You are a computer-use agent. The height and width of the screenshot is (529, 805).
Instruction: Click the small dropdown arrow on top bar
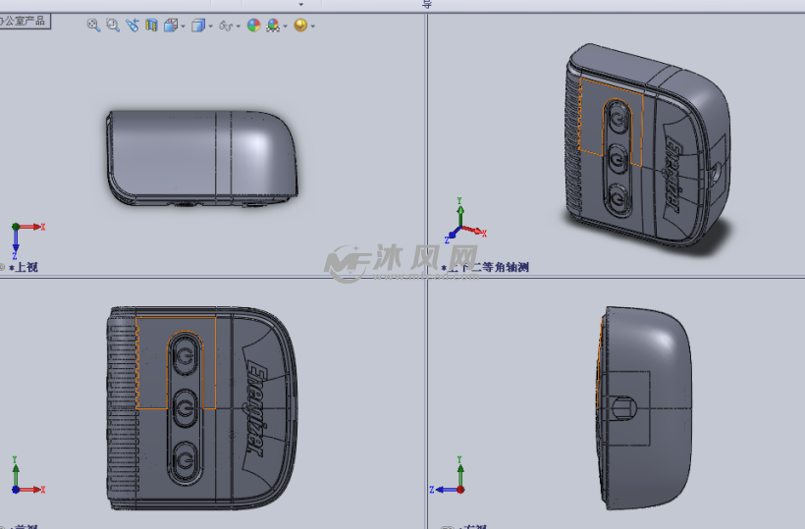point(301,5)
